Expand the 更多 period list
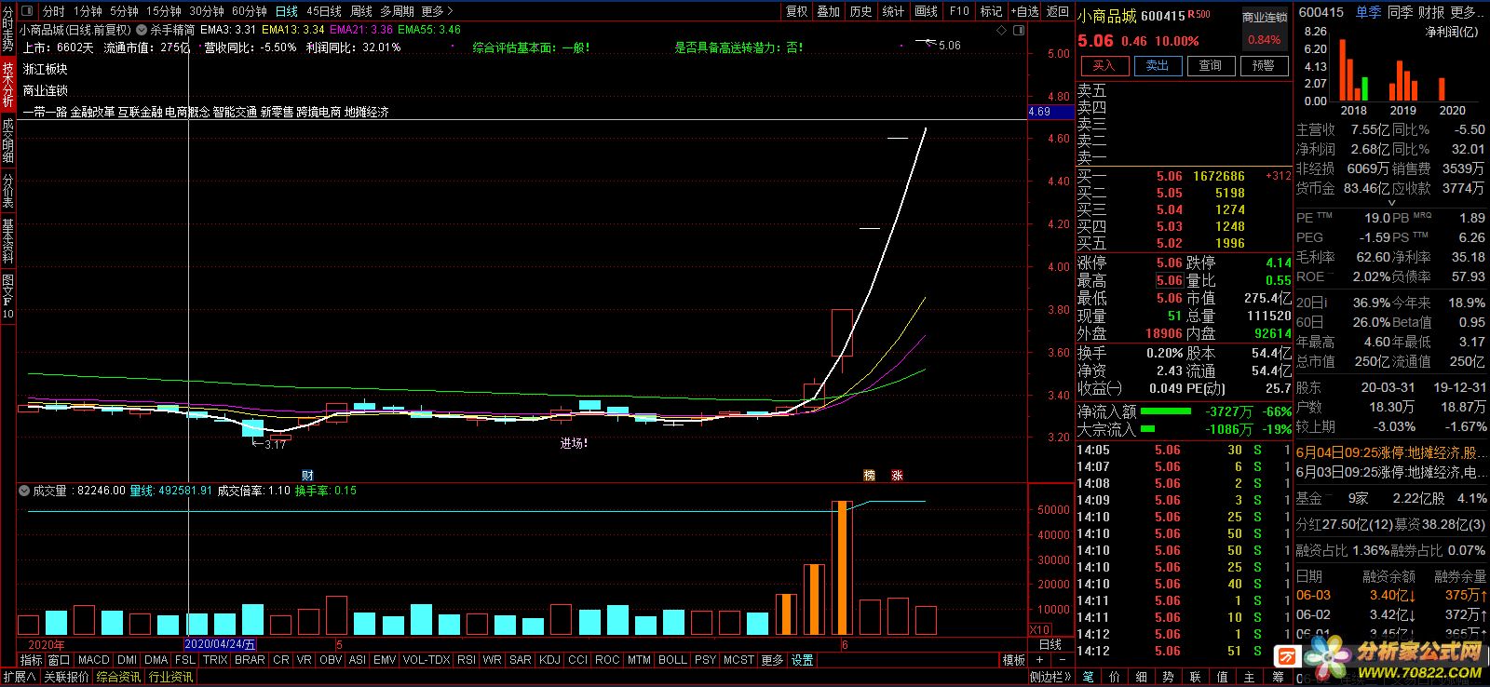This screenshot has width=1490, height=687. pyautogui.click(x=437, y=11)
